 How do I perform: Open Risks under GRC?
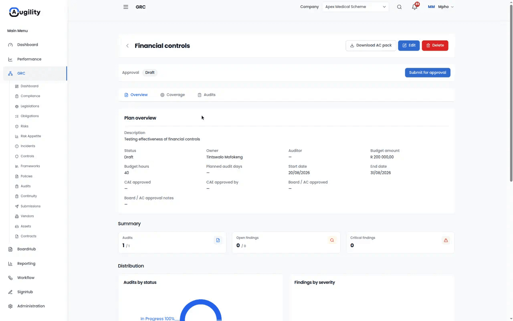coord(24,126)
